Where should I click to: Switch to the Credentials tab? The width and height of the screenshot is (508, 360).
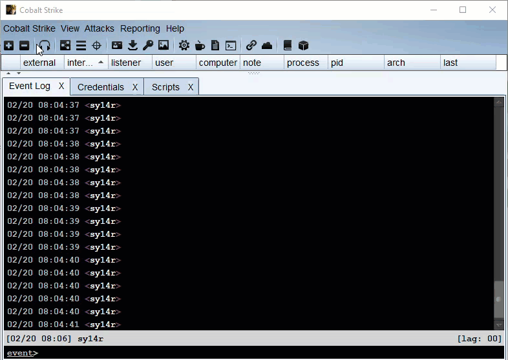point(101,87)
